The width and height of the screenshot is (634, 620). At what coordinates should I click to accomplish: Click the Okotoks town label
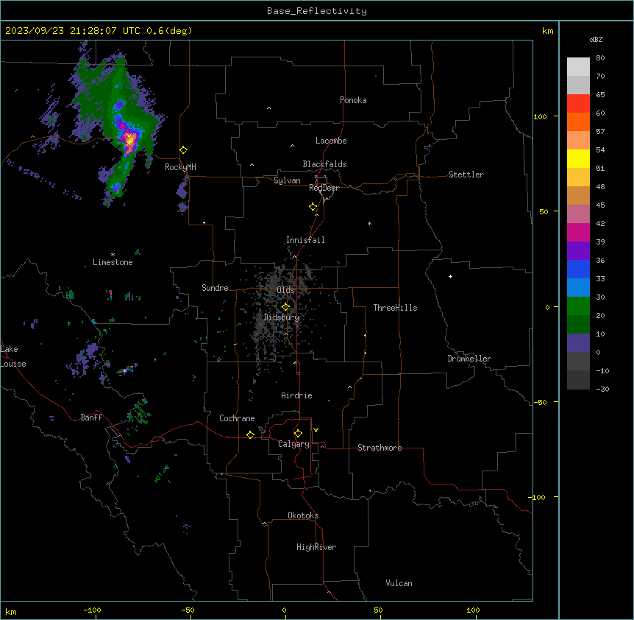pos(303,515)
